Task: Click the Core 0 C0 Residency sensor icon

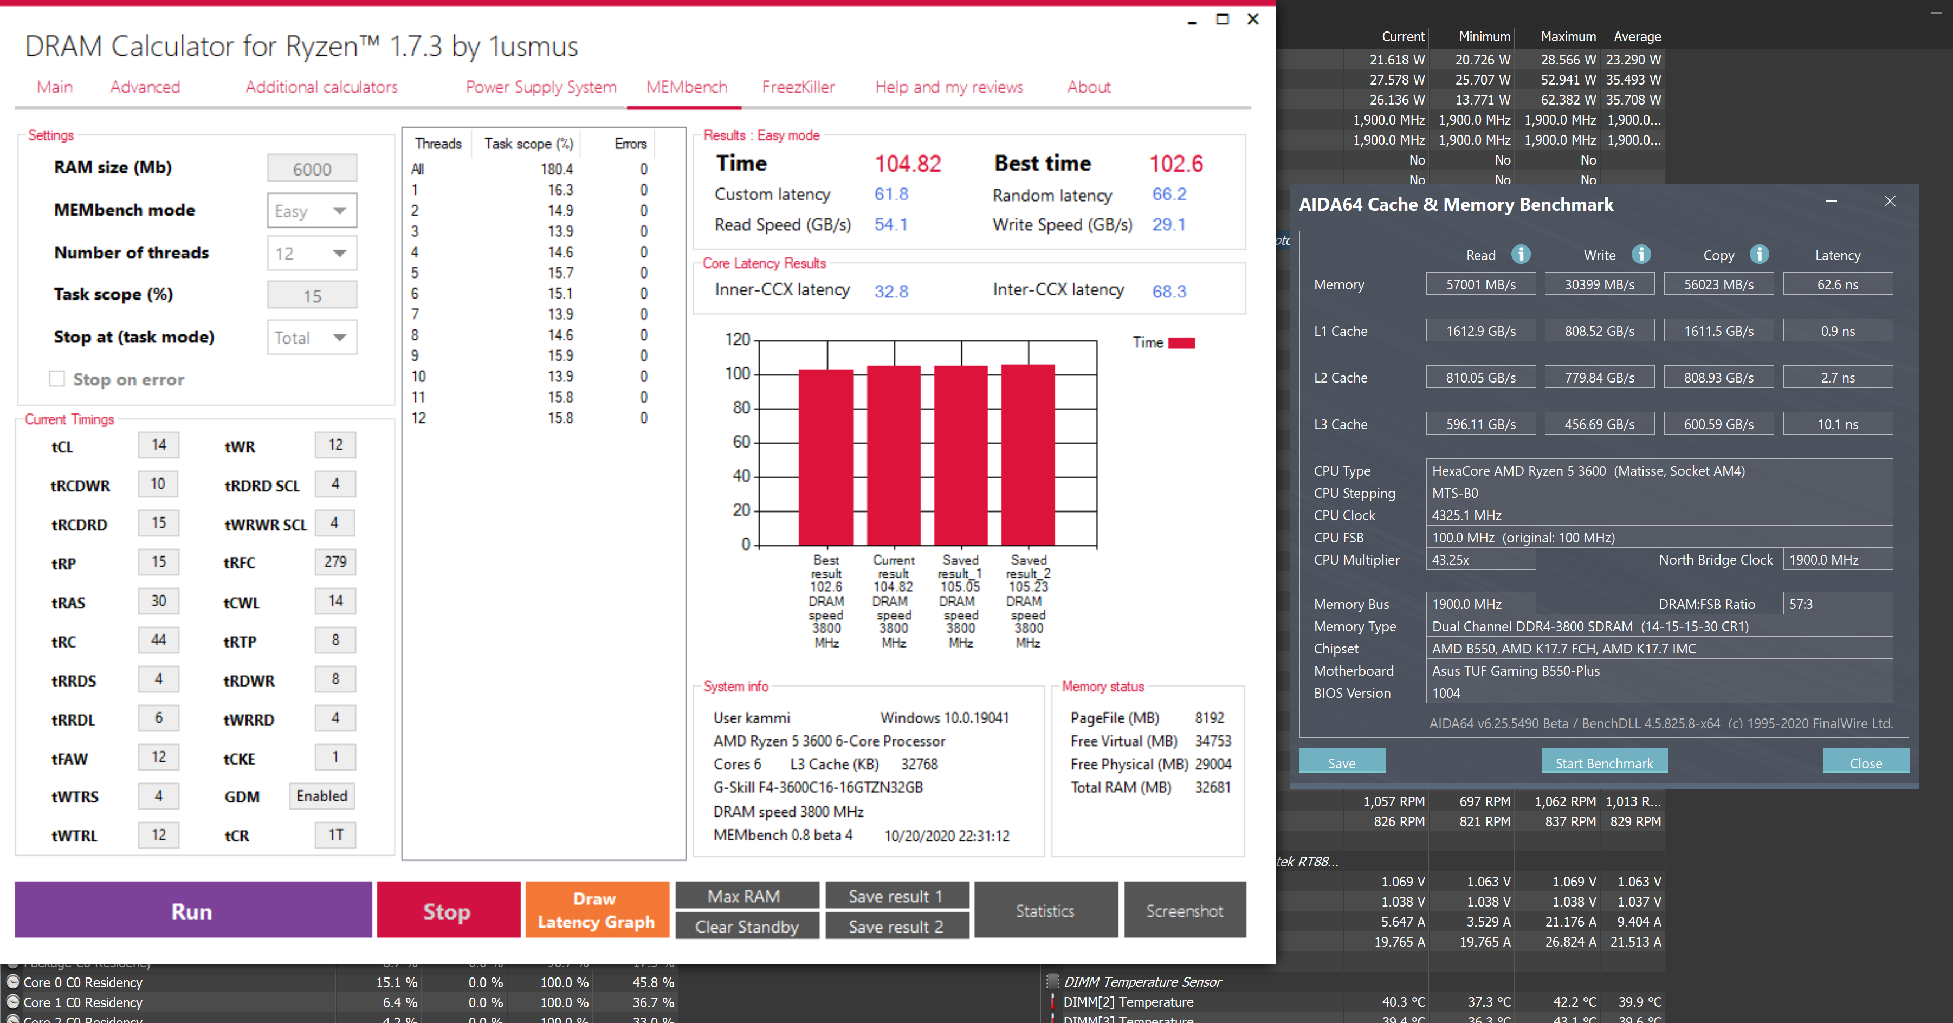Action: (12, 981)
